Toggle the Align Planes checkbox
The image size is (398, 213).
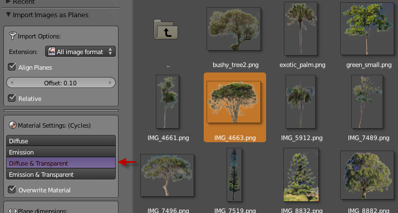(12, 67)
